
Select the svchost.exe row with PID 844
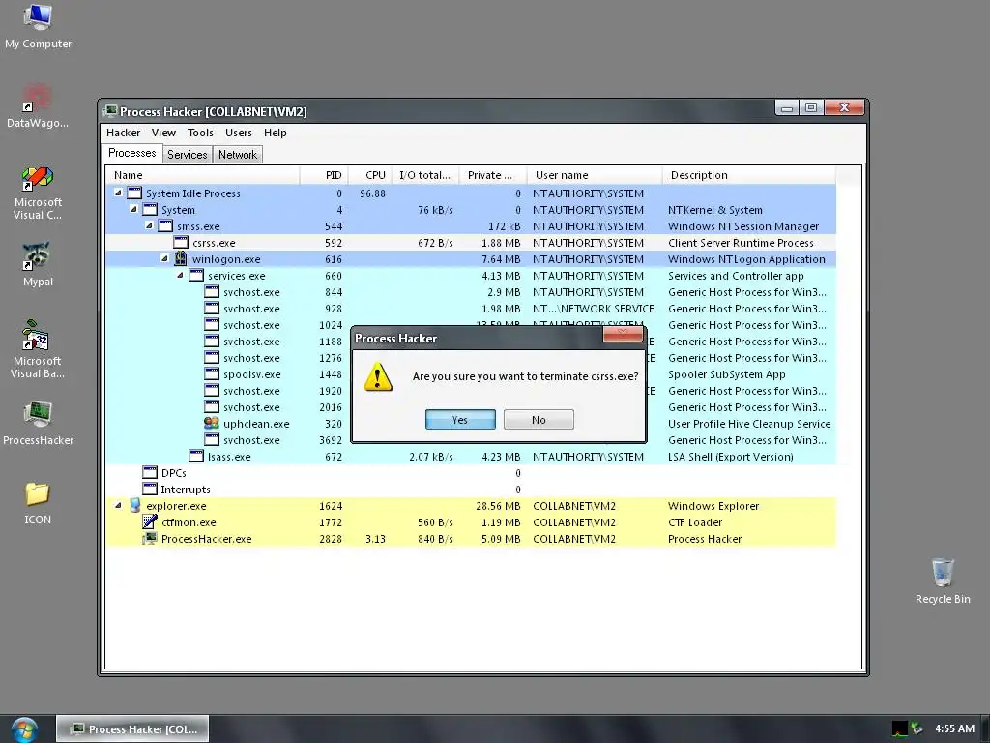click(471, 292)
